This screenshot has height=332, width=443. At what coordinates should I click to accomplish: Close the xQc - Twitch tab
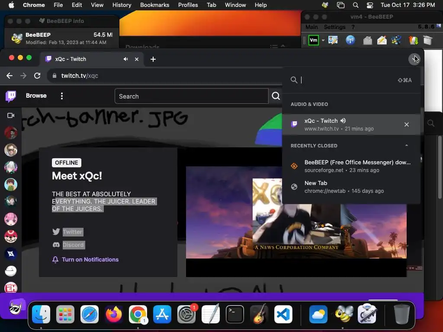click(137, 59)
